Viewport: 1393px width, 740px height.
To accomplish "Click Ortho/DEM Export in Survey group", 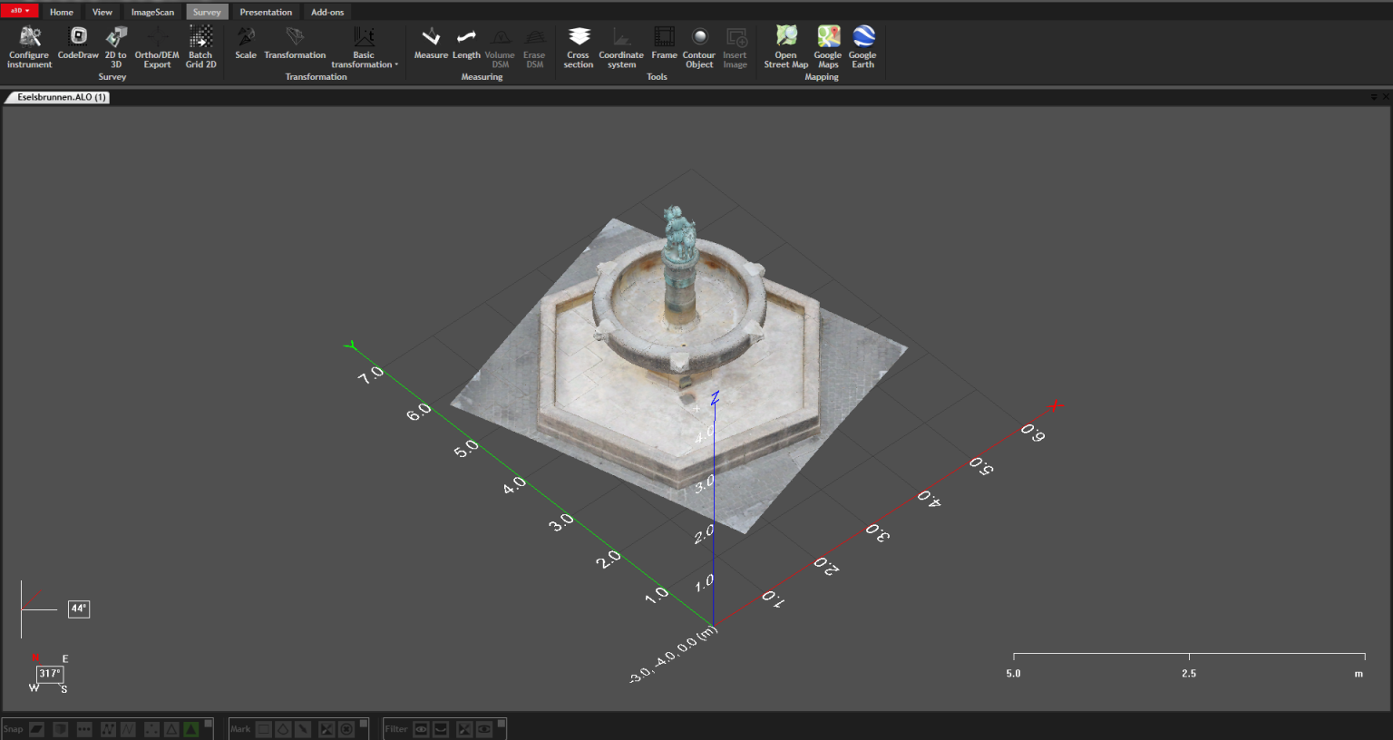I will (x=156, y=45).
